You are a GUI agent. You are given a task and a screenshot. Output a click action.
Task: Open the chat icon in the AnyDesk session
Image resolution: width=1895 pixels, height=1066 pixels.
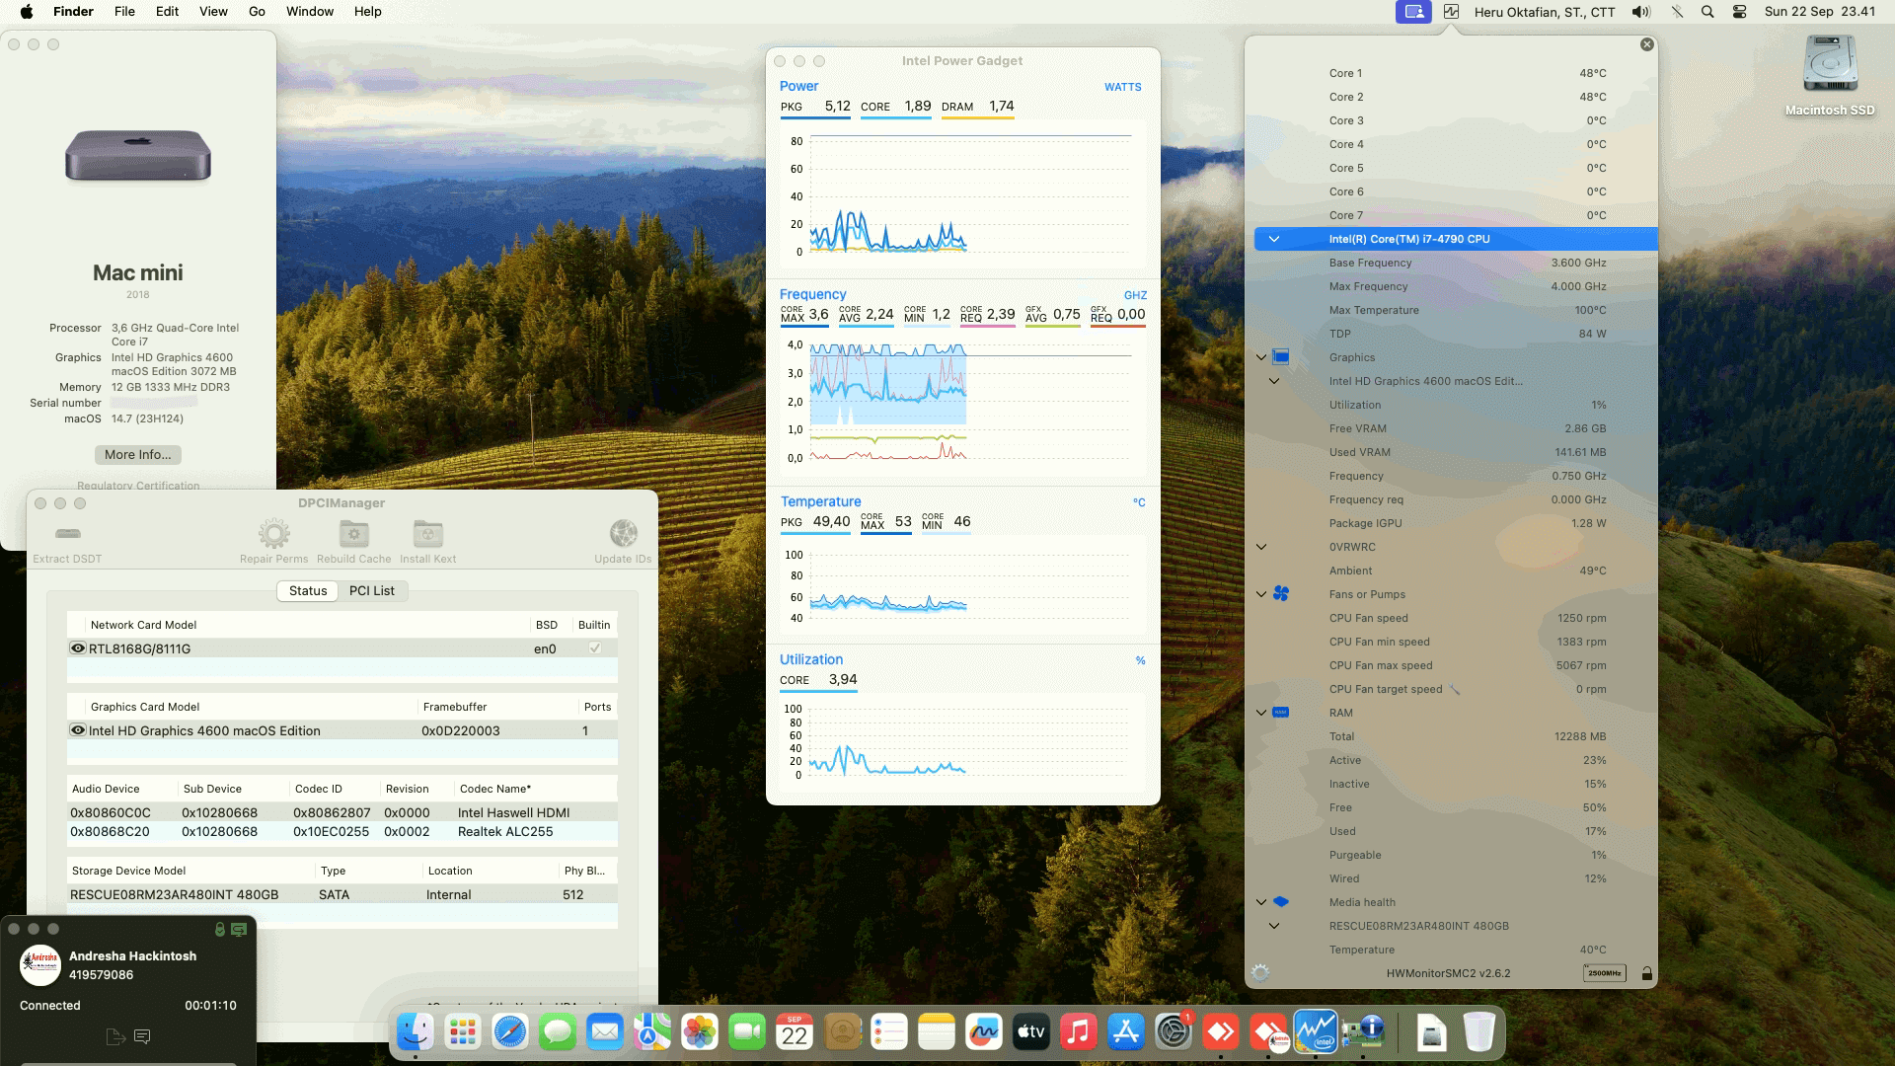tap(142, 1036)
